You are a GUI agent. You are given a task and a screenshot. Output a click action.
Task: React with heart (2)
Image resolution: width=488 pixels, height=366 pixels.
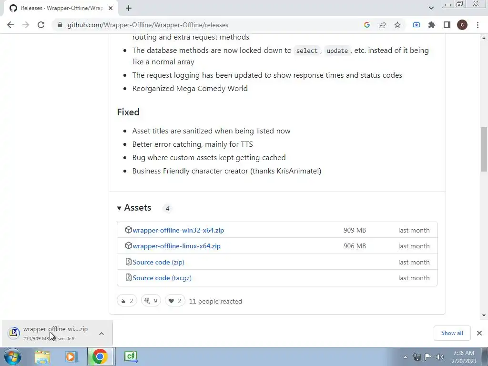pyautogui.click(x=175, y=301)
